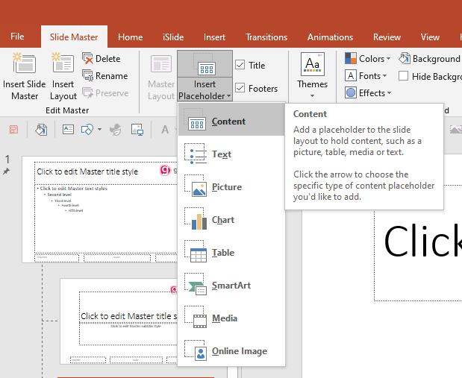Select the Online Image placeholder option
This screenshot has width=462, height=378.
(231, 351)
